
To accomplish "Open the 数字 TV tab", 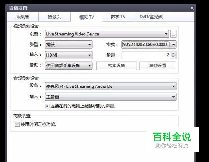I will click(118, 17).
